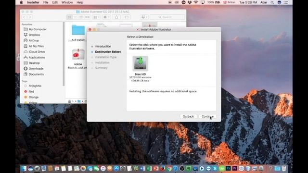Click the AirPlay display icon in the menu bar
The height and width of the screenshot is (173, 308).
point(203,2)
